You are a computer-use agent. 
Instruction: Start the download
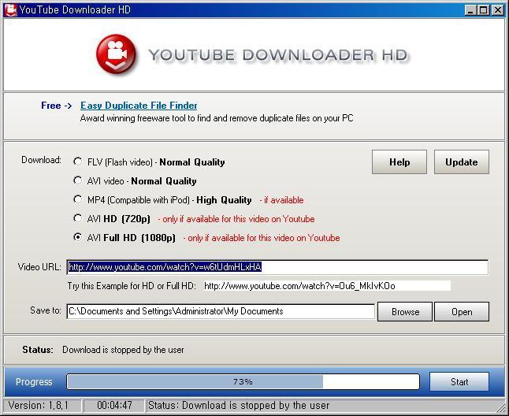(459, 382)
